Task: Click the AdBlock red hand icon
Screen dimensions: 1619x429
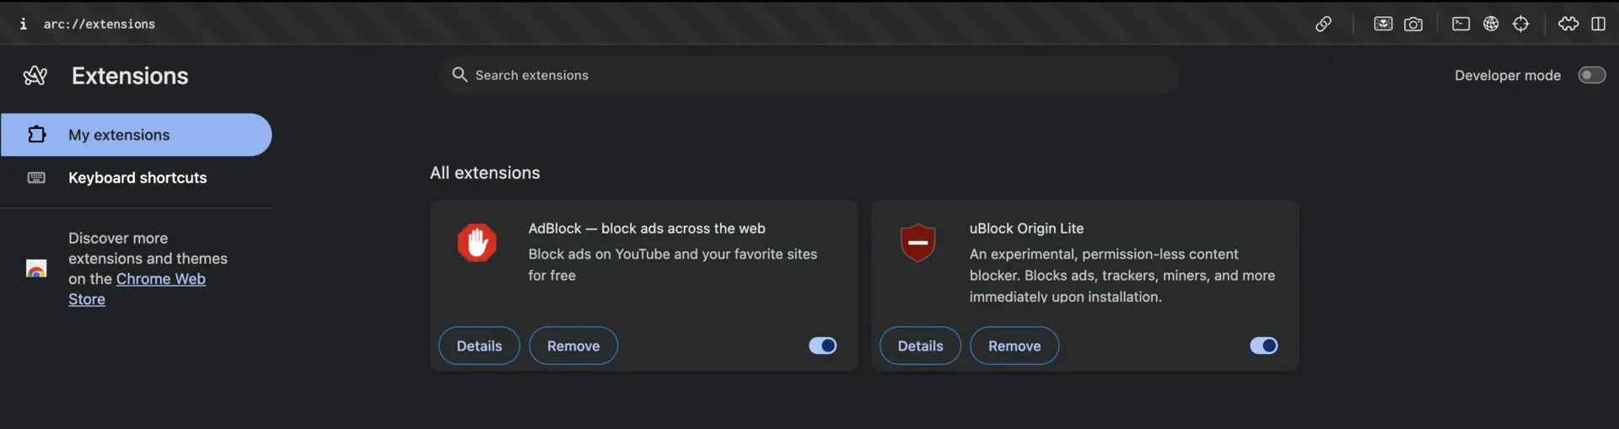Action: (477, 243)
